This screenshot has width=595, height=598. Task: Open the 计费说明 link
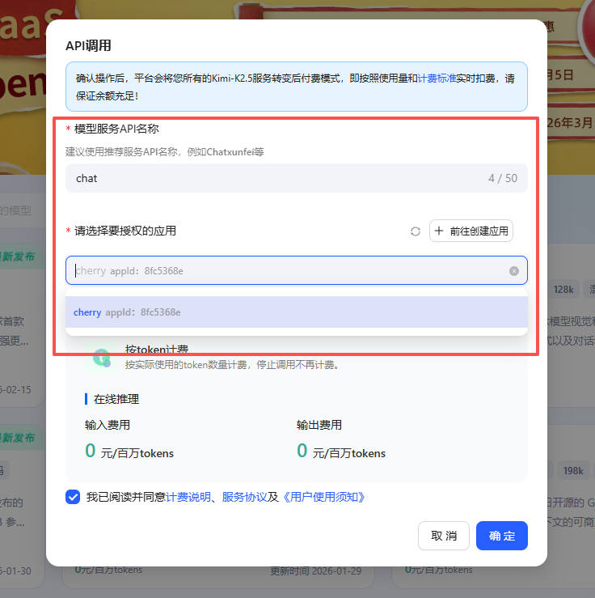[x=188, y=497]
